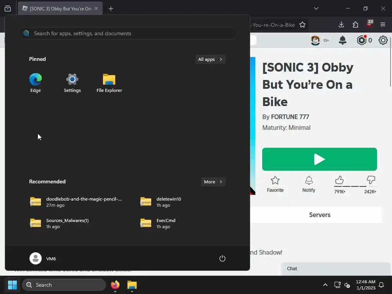Screen dimensions: 392x294
Task: Switch to Firefox in the taskbar
Action: click(115, 285)
